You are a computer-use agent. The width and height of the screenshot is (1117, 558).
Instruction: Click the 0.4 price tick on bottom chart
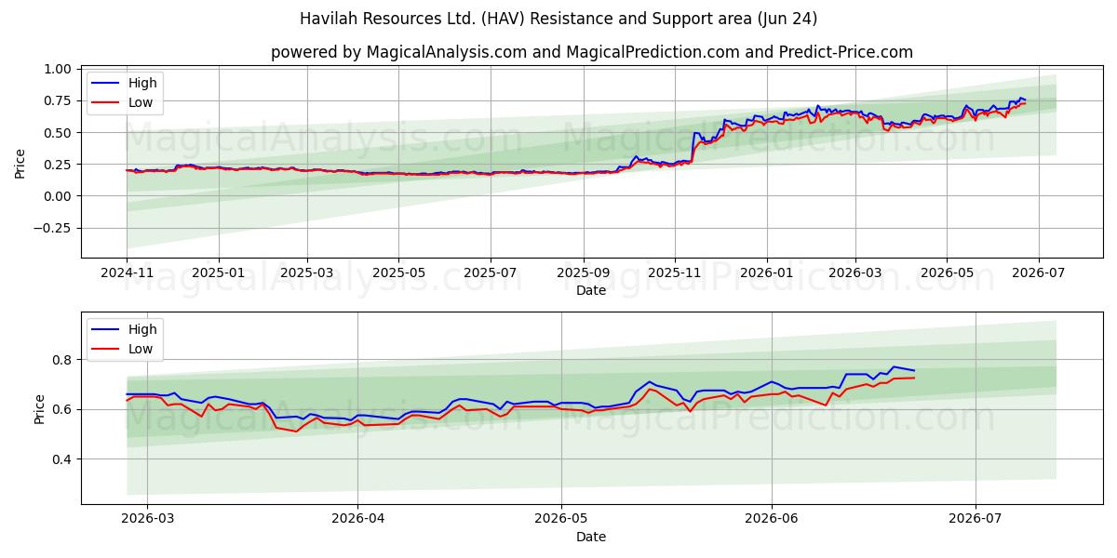point(63,458)
